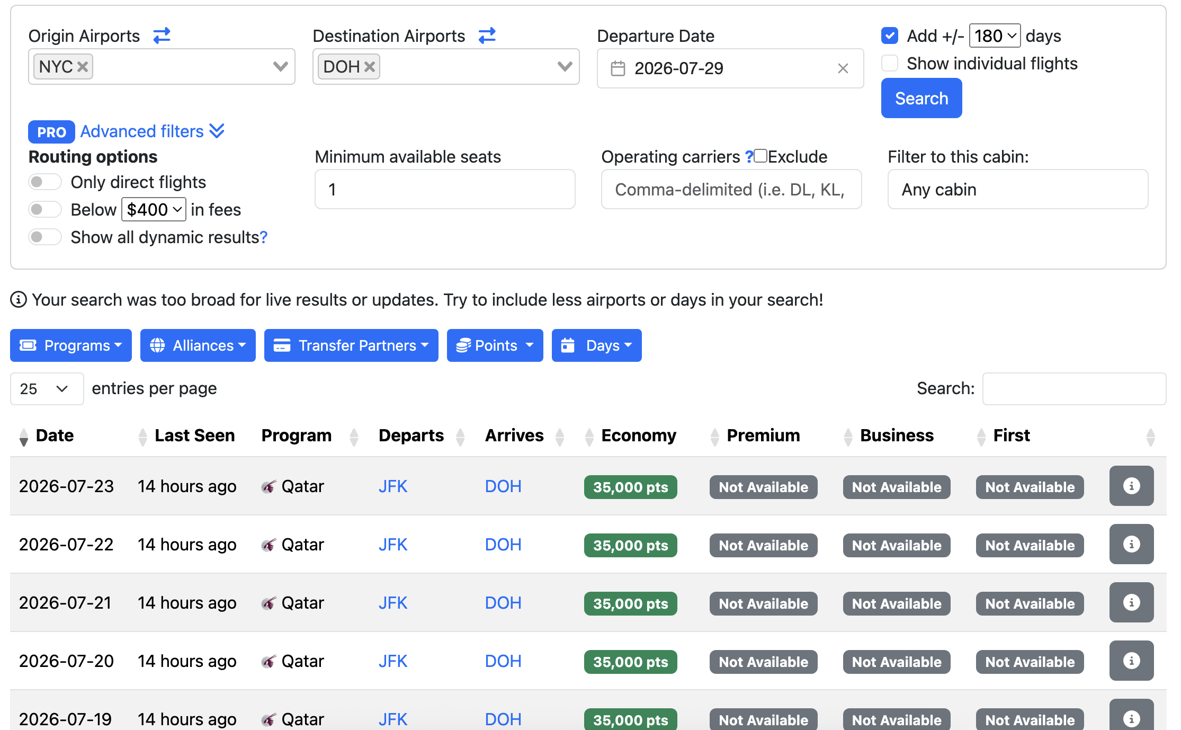Open the Destination Airports dropdown arrow
The width and height of the screenshot is (1181, 730).
point(565,67)
